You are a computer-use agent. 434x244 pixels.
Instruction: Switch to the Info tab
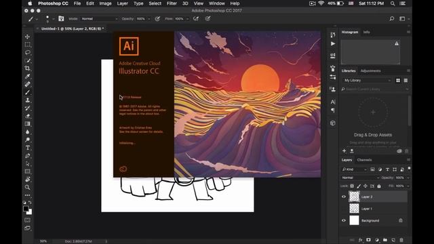[366, 32]
